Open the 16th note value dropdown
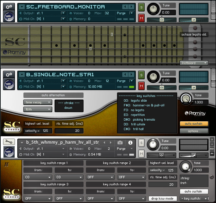 point(38,109)
